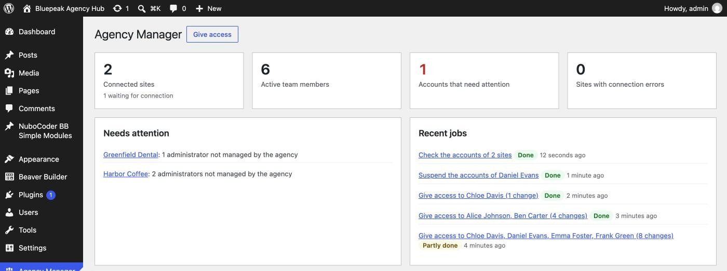Click the WordPress logo icon

(9, 8)
